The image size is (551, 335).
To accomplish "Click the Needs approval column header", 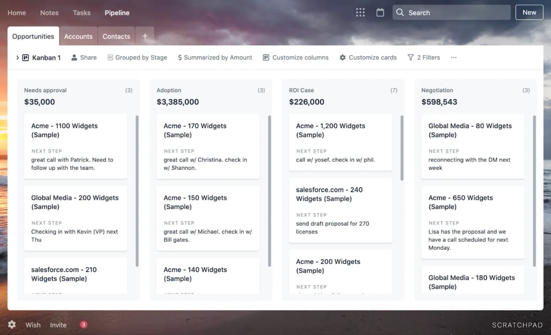I will coord(45,90).
